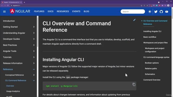Expand the Tutorials section chevron
Image resolution: width=173 pixels, height=97 pixels.
coord(34,57)
